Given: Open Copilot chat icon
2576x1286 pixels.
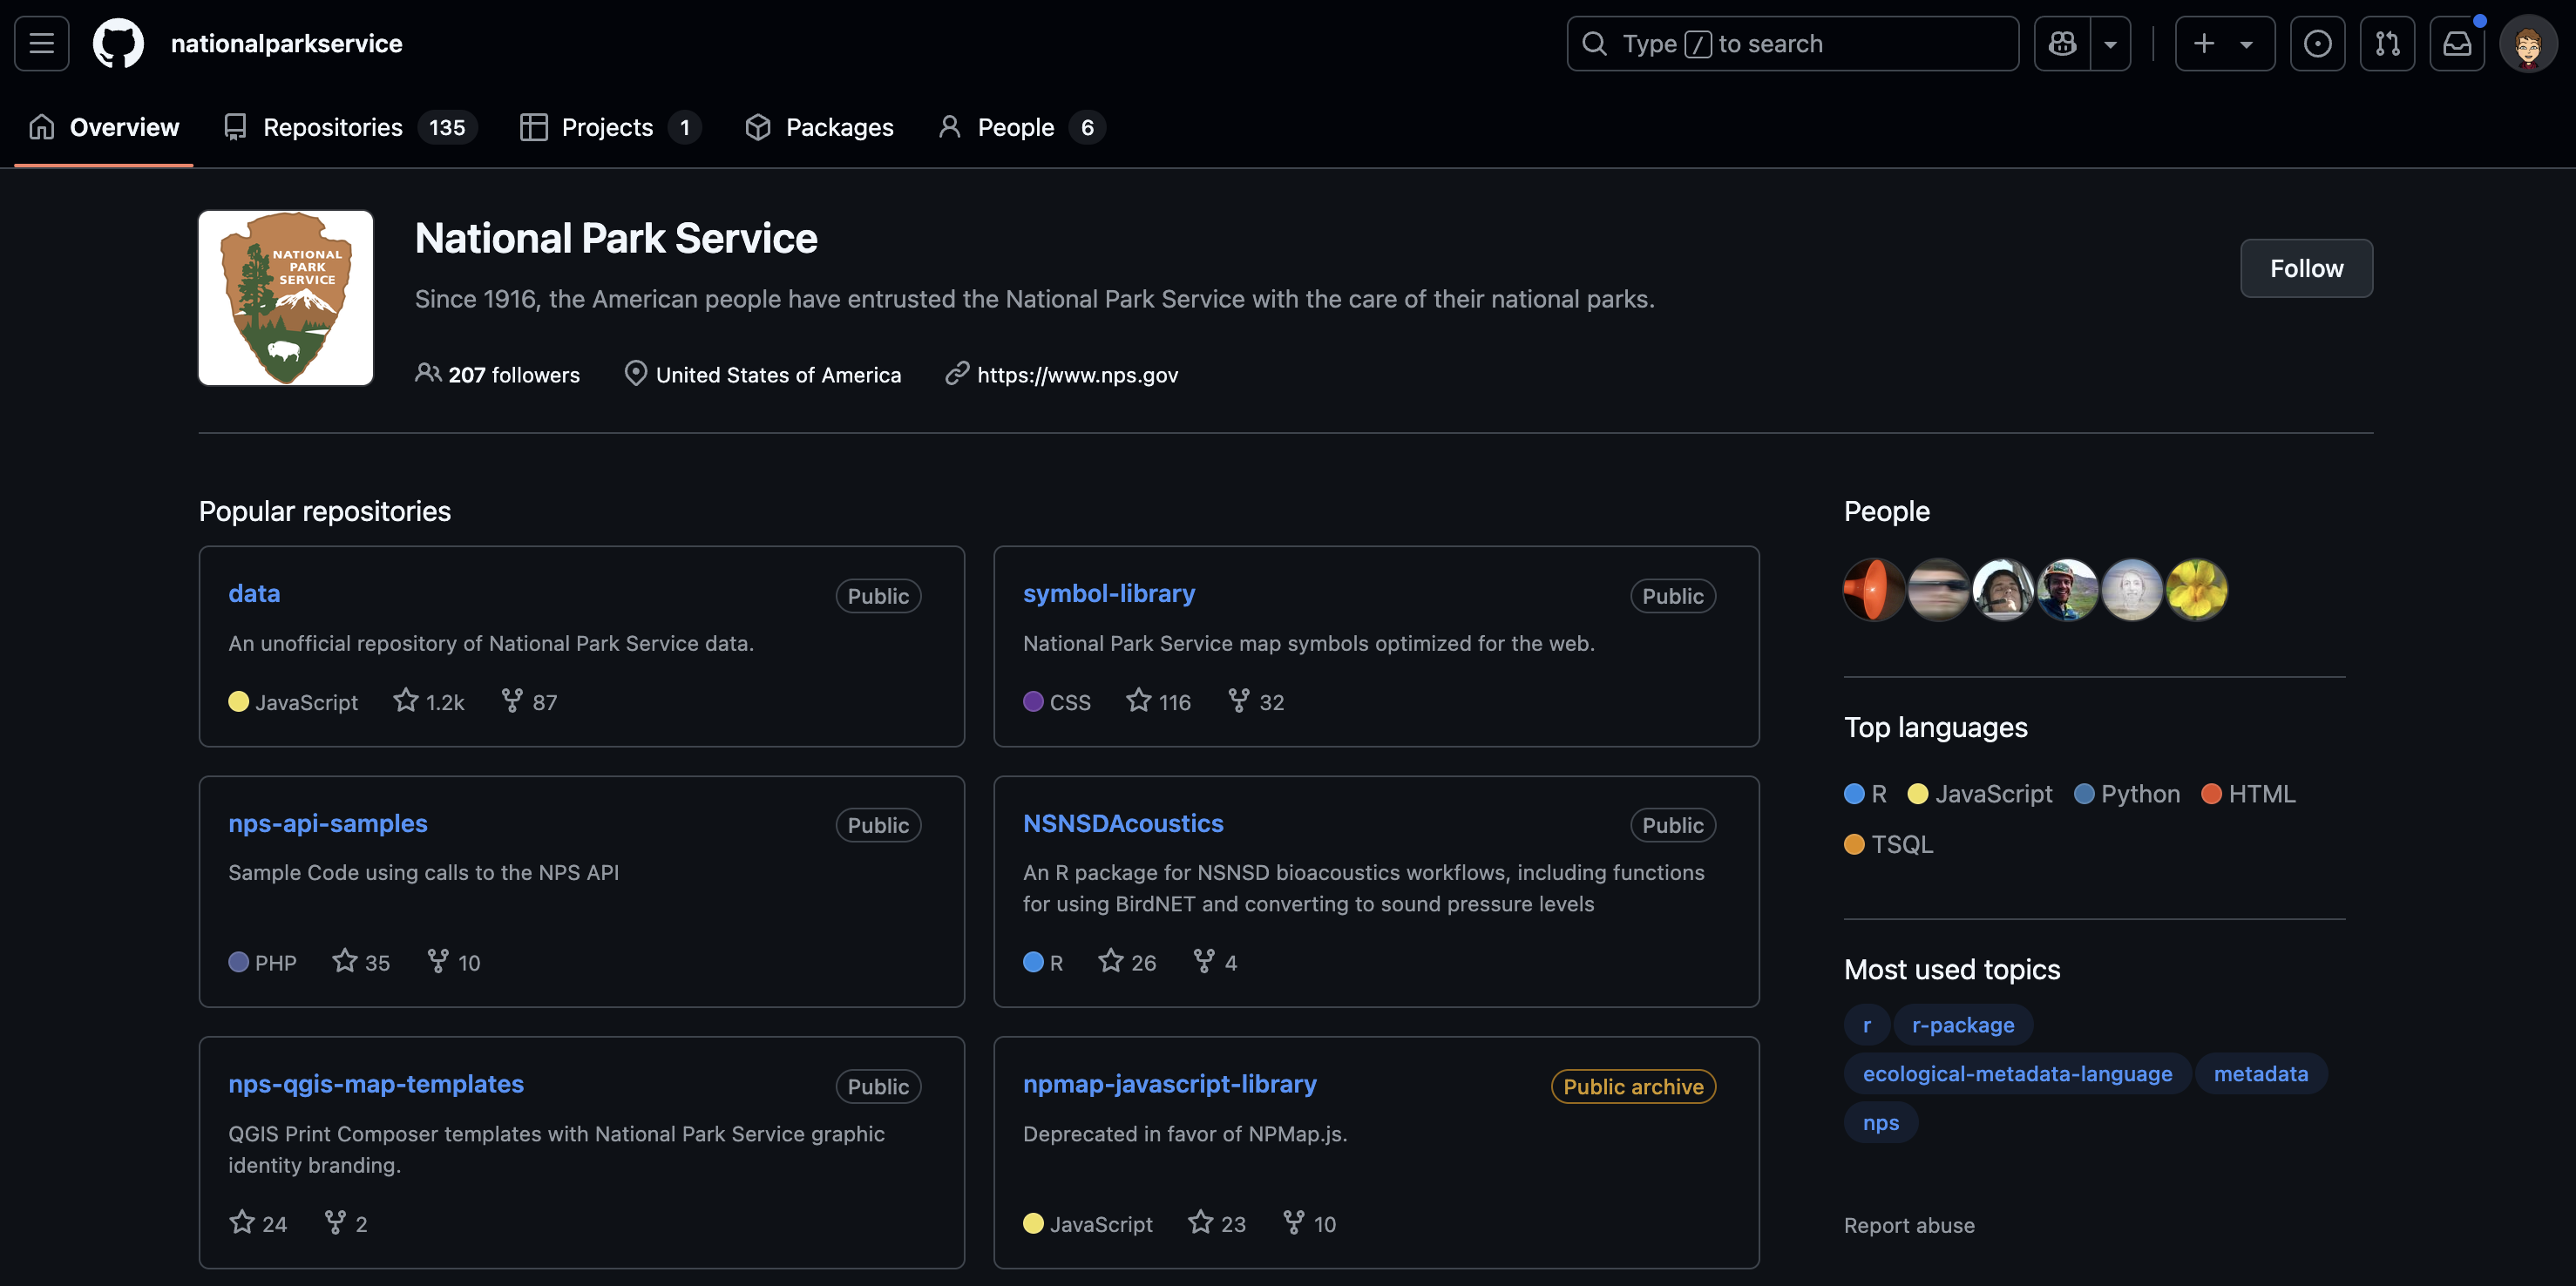Looking at the screenshot, I should coord(2062,43).
